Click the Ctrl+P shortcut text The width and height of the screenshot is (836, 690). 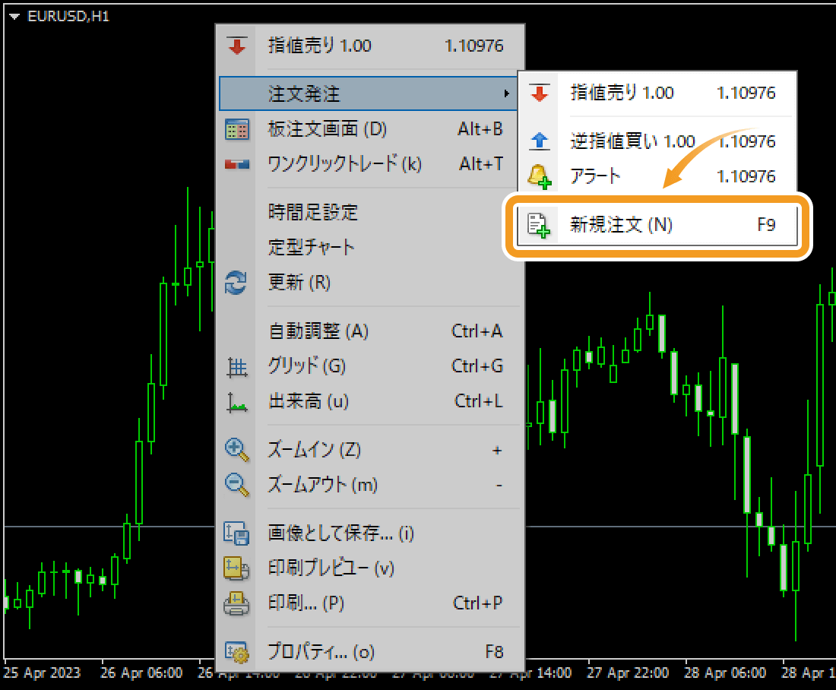tap(477, 603)
